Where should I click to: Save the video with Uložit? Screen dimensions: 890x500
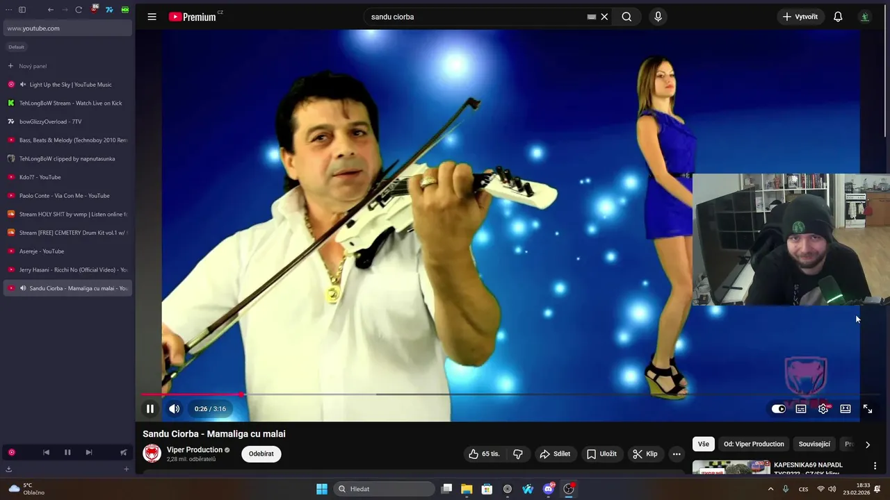(x=601, y=454)
